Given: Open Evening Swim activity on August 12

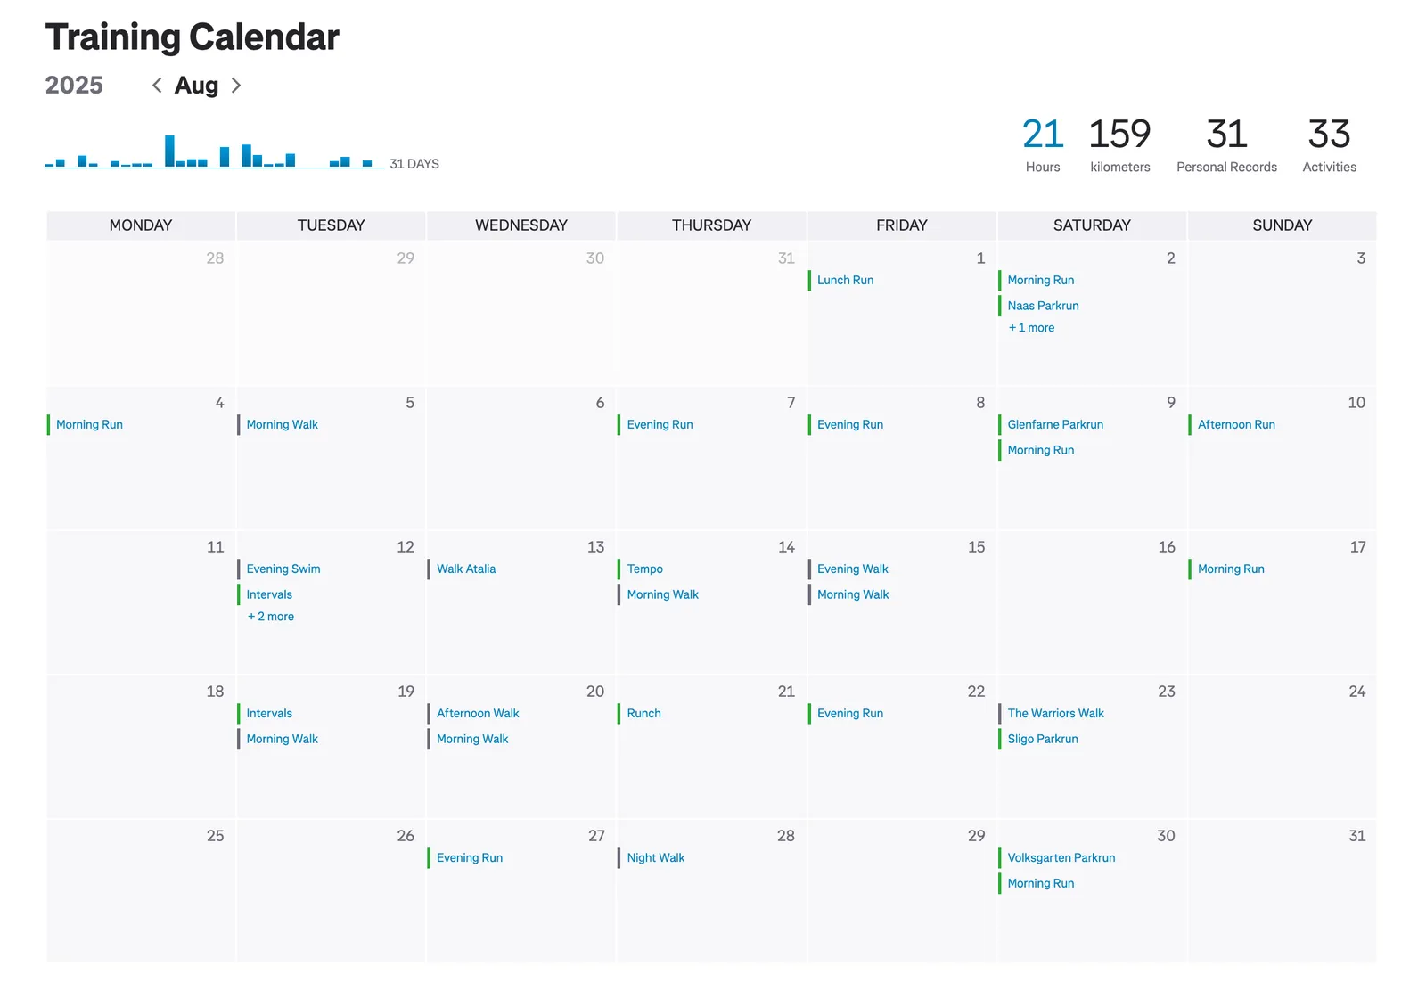Looking at the screenshot, I should 283,569.
